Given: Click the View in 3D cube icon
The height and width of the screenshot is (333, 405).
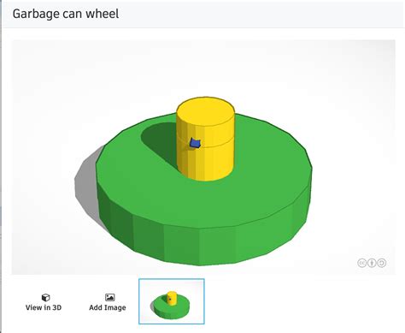Looking at the screenshot, I should [x=45, y=298].
